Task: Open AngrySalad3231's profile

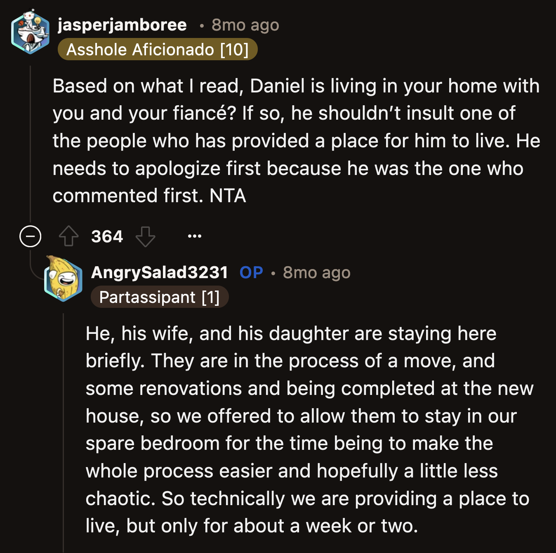Action: (x=160, y=272)
